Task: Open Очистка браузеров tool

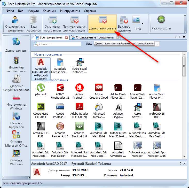Action: click(x=16, y=120)
